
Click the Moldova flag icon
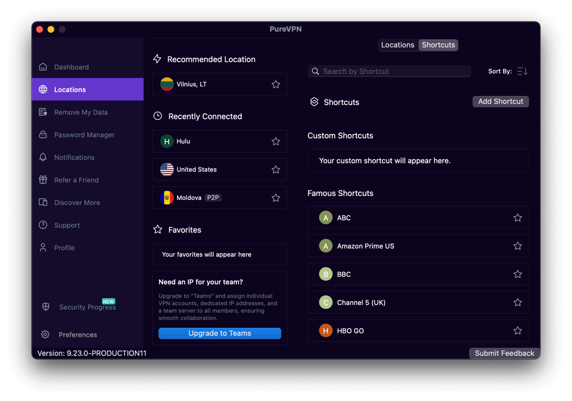click(x=166, y=198)
